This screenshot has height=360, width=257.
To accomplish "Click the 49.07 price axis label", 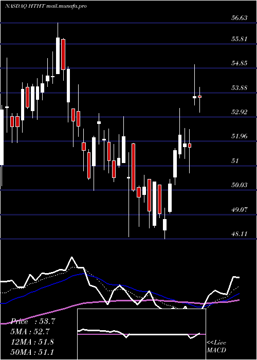I will pyautogui.click(x=240, y=210).
